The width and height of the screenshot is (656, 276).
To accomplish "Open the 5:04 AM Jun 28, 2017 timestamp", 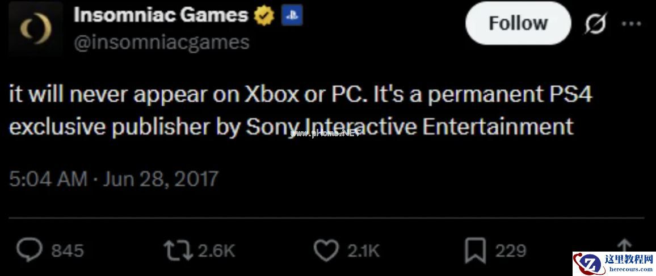I will tap(113, 179).
